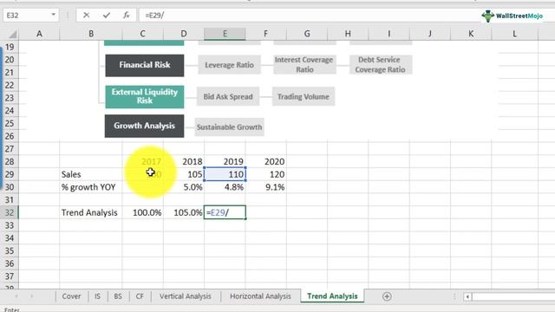Select column F header
555x312 pixels.
266,34
